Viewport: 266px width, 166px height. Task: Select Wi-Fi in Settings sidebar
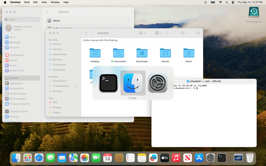[22, 37]
